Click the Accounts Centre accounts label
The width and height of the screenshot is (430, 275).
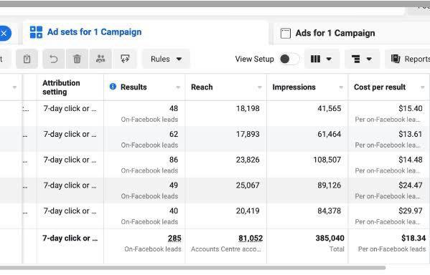coord(225,249)
